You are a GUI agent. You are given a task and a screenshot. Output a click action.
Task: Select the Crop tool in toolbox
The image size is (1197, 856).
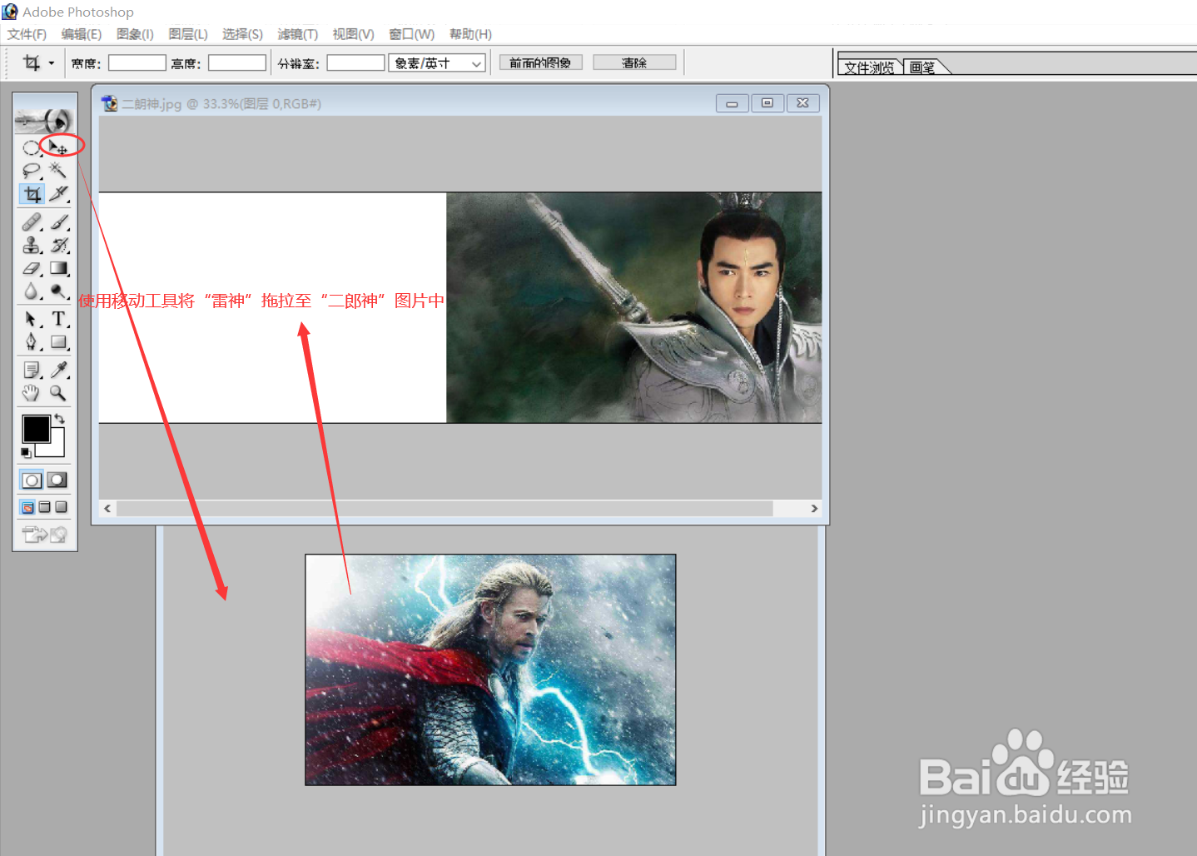pos(32,194)
